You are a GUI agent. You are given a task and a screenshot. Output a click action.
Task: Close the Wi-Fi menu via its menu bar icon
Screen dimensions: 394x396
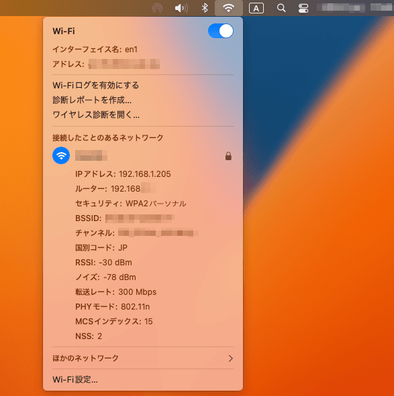tap(229, 8)
